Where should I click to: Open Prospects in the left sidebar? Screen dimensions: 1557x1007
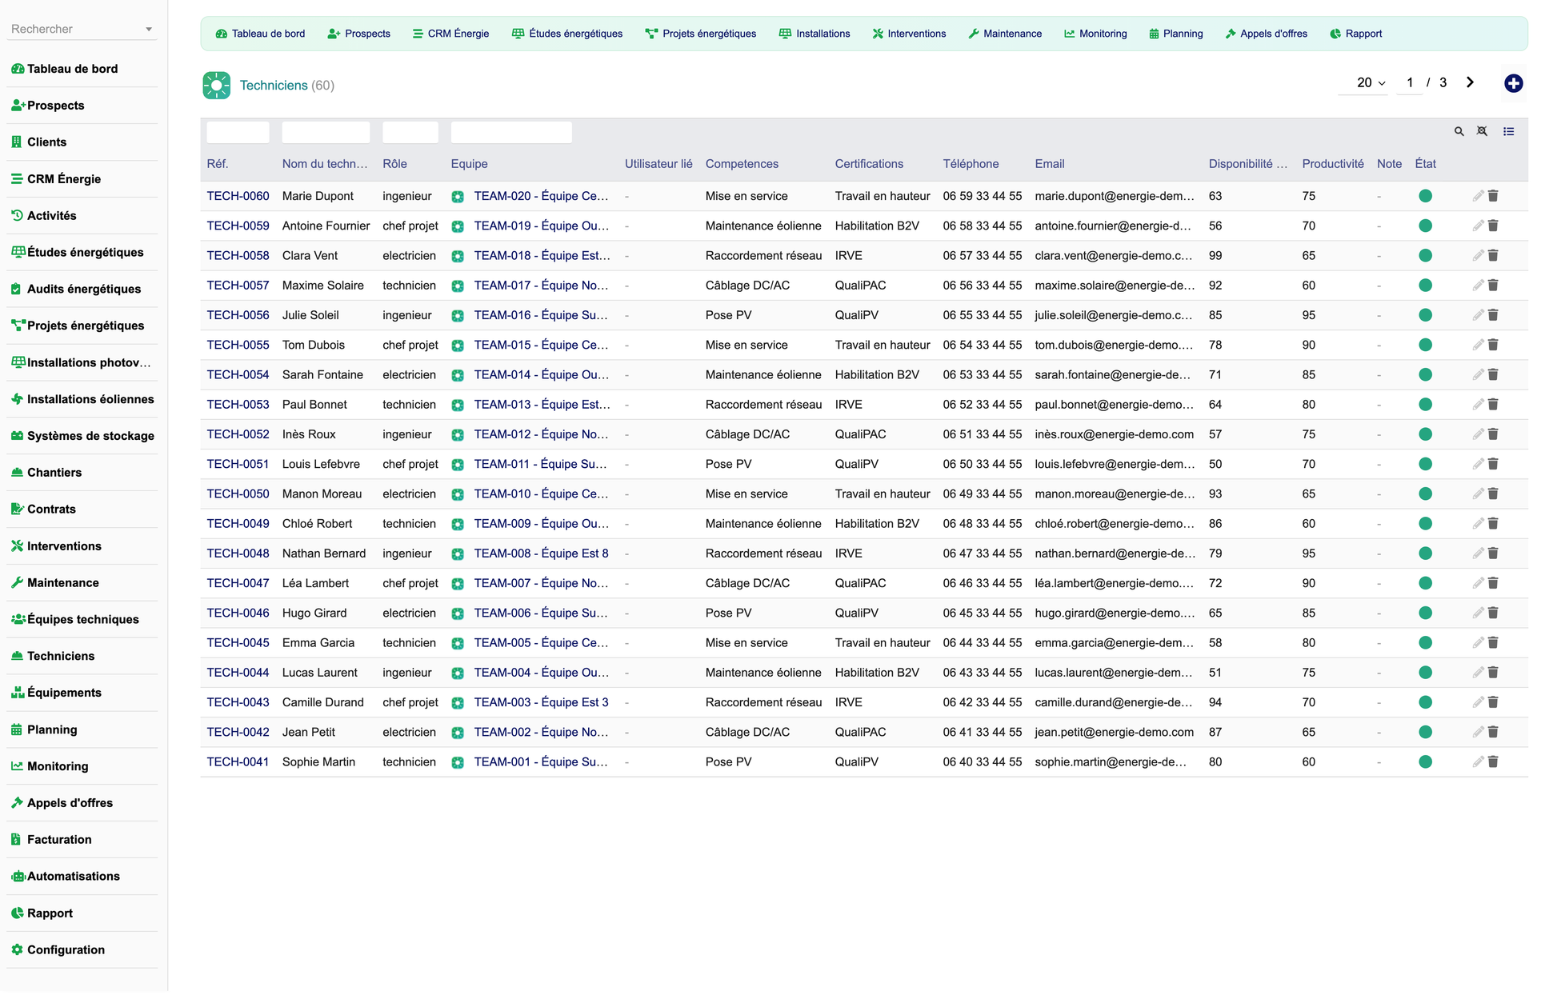[55, 106]
